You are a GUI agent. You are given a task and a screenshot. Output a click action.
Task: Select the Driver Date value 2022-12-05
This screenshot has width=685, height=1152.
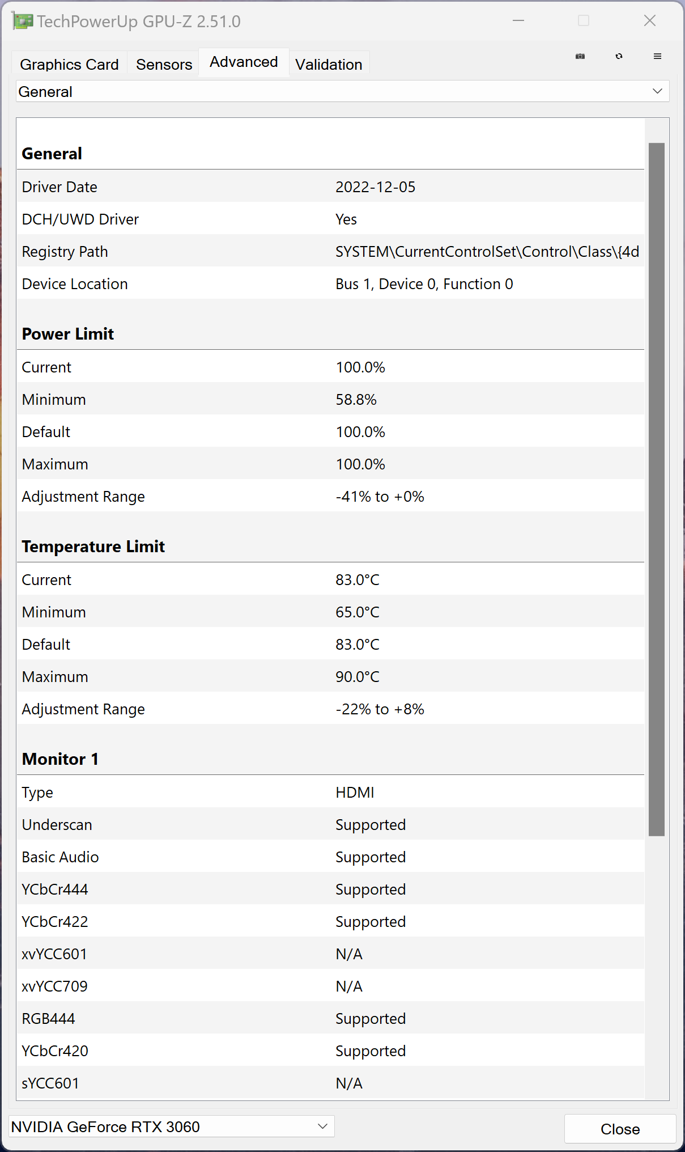click(x=375, y=187)
